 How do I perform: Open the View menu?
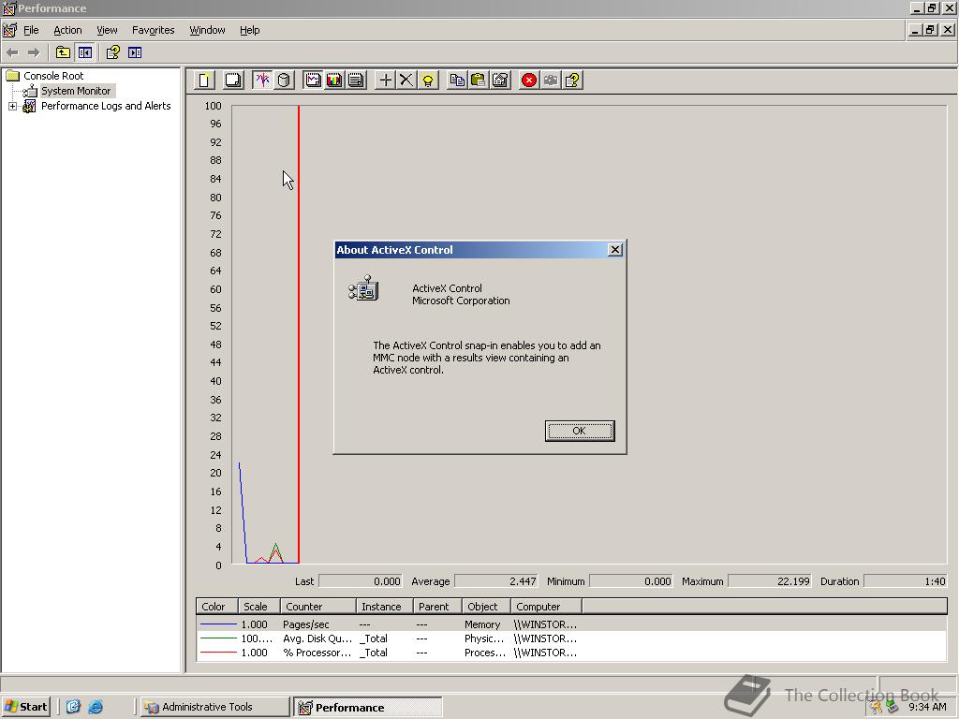coord(107,30)
